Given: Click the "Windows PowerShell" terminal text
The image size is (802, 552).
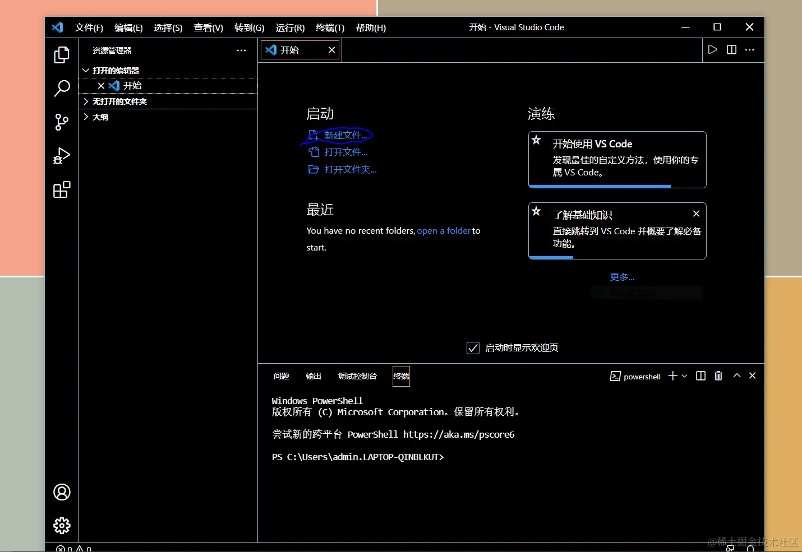Looking at the screenshot, I should [317, 401].
